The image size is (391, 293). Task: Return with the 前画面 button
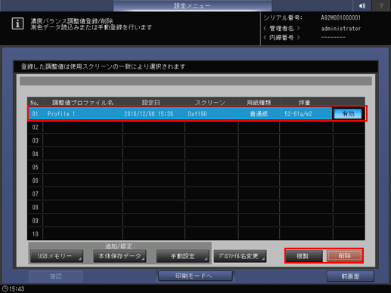point(350,276)
